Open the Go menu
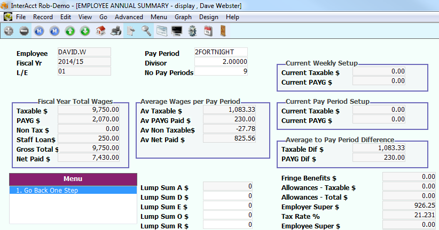Screen dimensions: 439x230 click(x=103, y=17)
